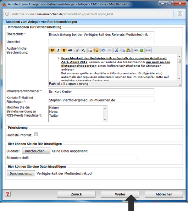The width and height of the screenshot is (188, 211).
Task: Select News in RSS-Feeds list
Action: 54,112
